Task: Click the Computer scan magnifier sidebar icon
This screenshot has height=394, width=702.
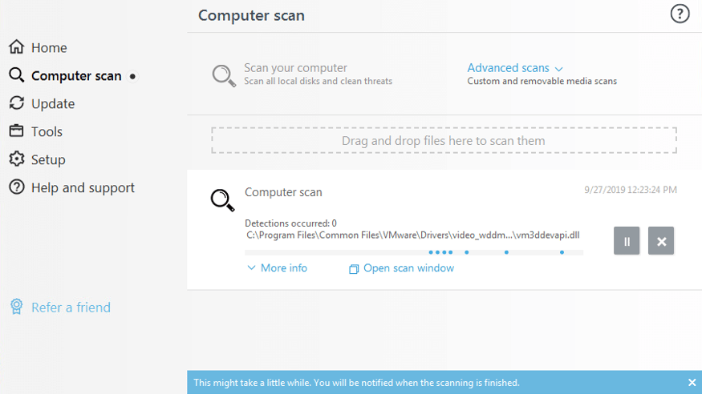Action: 16,75
